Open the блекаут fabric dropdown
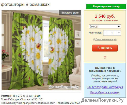 click(105, 26)
